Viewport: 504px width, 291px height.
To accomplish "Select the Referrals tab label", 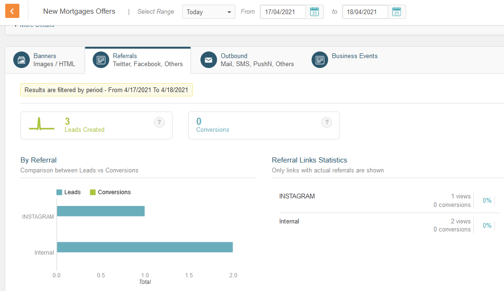I will tap(125, 56).
